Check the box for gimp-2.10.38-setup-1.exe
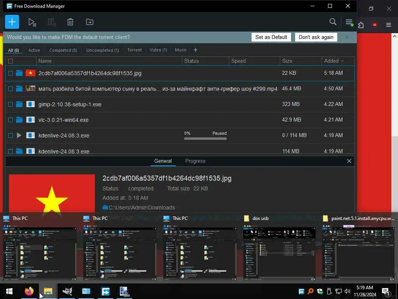 coord(10,104)
